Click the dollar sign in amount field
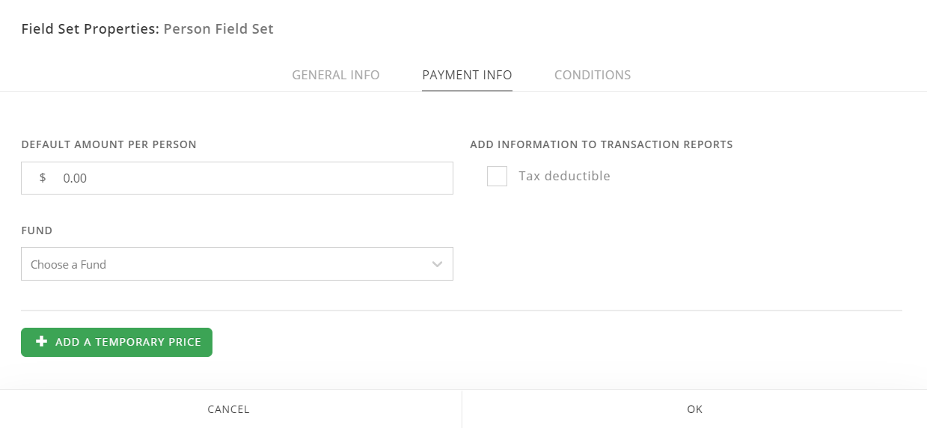The width and height of the screenshot is (927, 428). point(43,178)
